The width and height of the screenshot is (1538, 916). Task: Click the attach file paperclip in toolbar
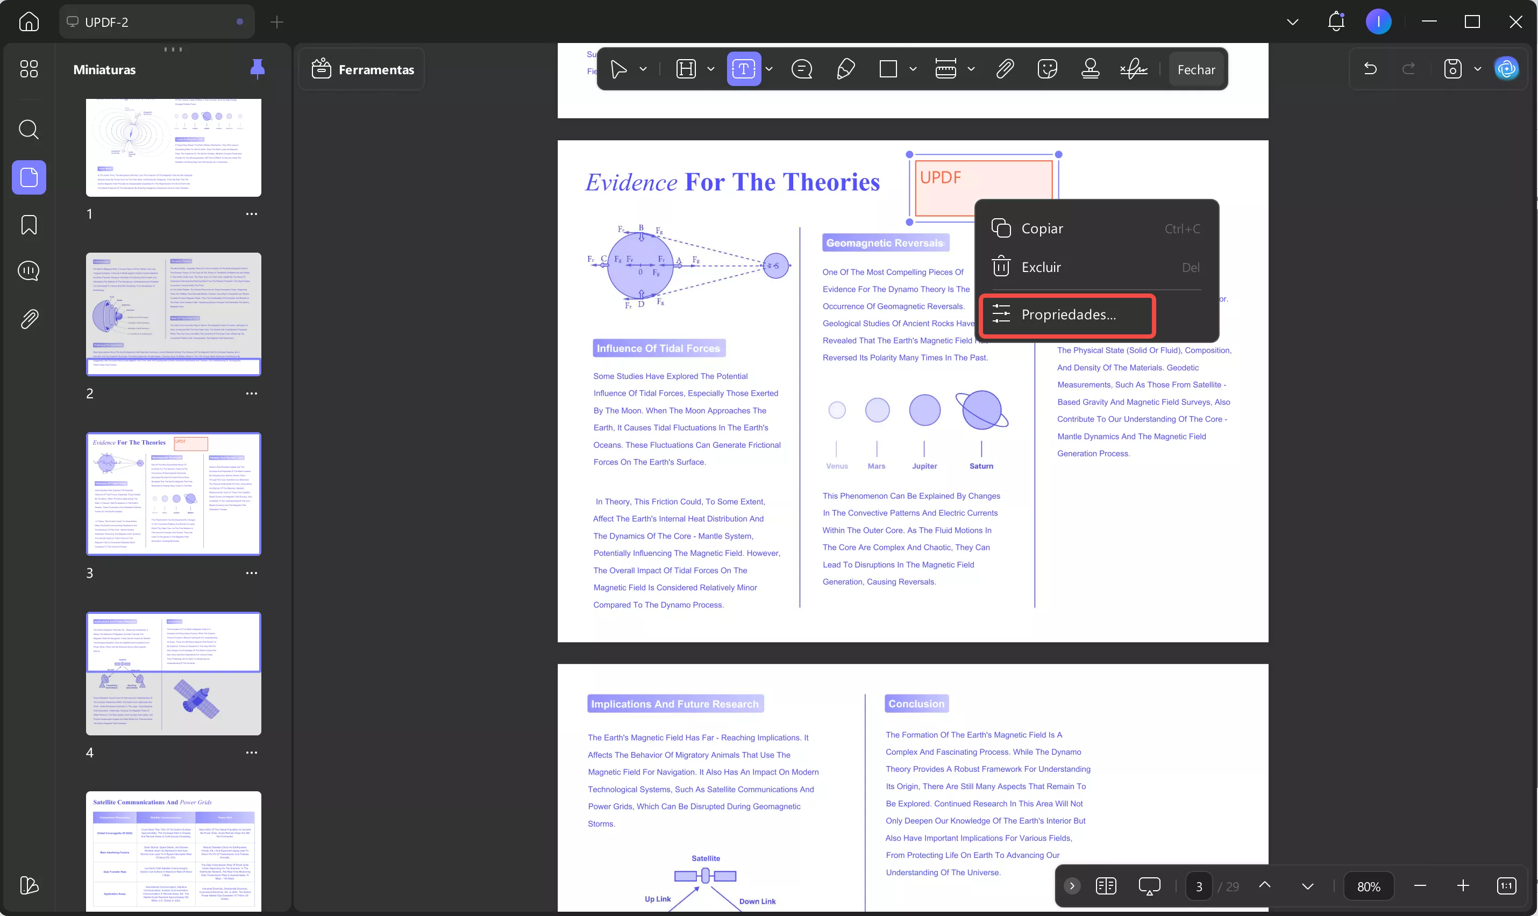tap(1005, 69)
